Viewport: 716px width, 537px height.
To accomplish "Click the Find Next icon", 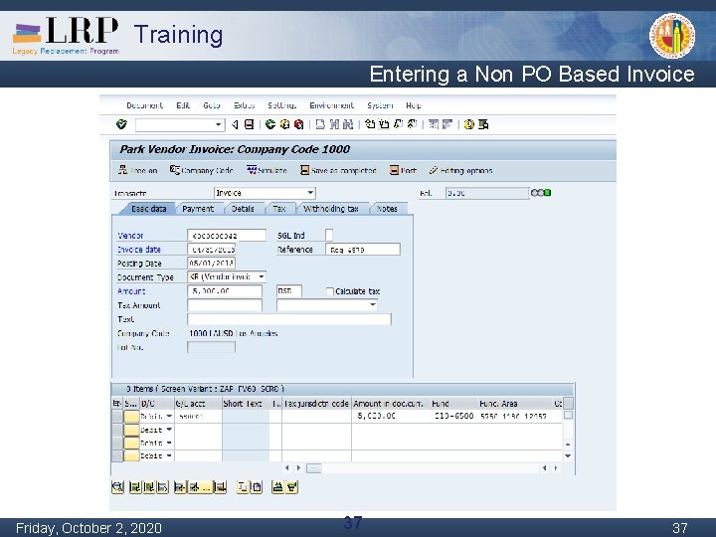I will (x=348, y=124).
